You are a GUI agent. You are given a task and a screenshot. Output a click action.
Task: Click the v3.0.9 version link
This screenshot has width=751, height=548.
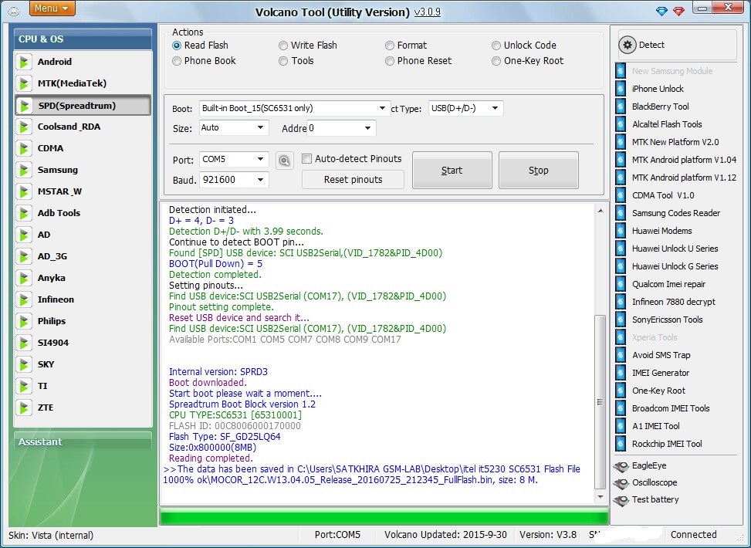(x=428, y=12)
